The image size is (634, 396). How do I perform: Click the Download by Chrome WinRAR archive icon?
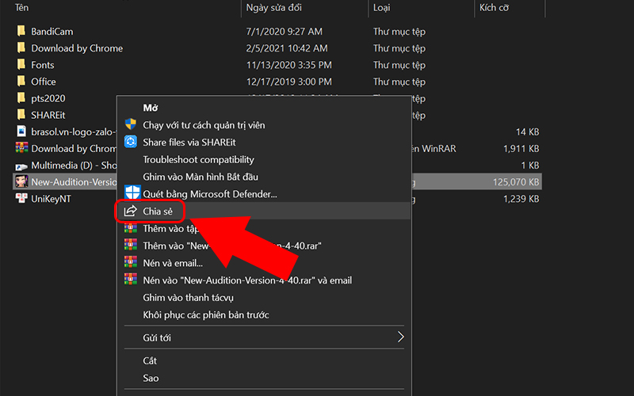[21, 148]
